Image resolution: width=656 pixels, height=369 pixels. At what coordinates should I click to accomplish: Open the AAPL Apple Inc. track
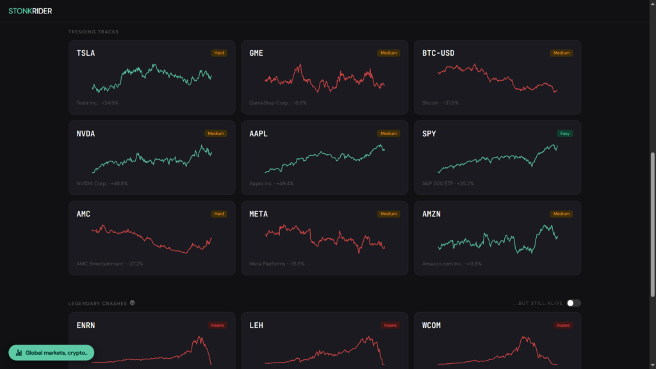[325, 158]
